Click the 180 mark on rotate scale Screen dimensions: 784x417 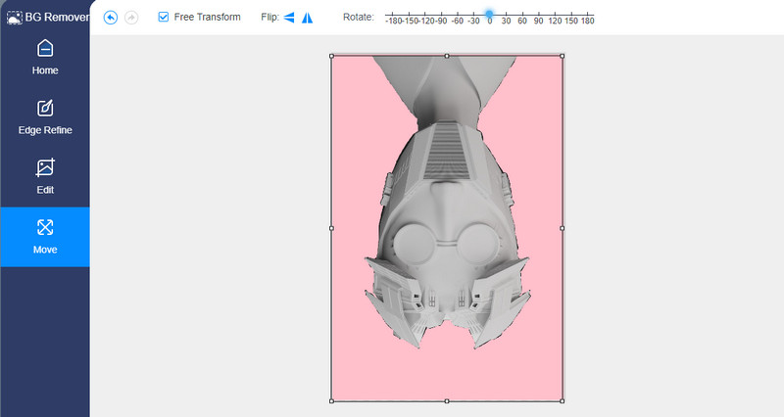pos(587,19)
